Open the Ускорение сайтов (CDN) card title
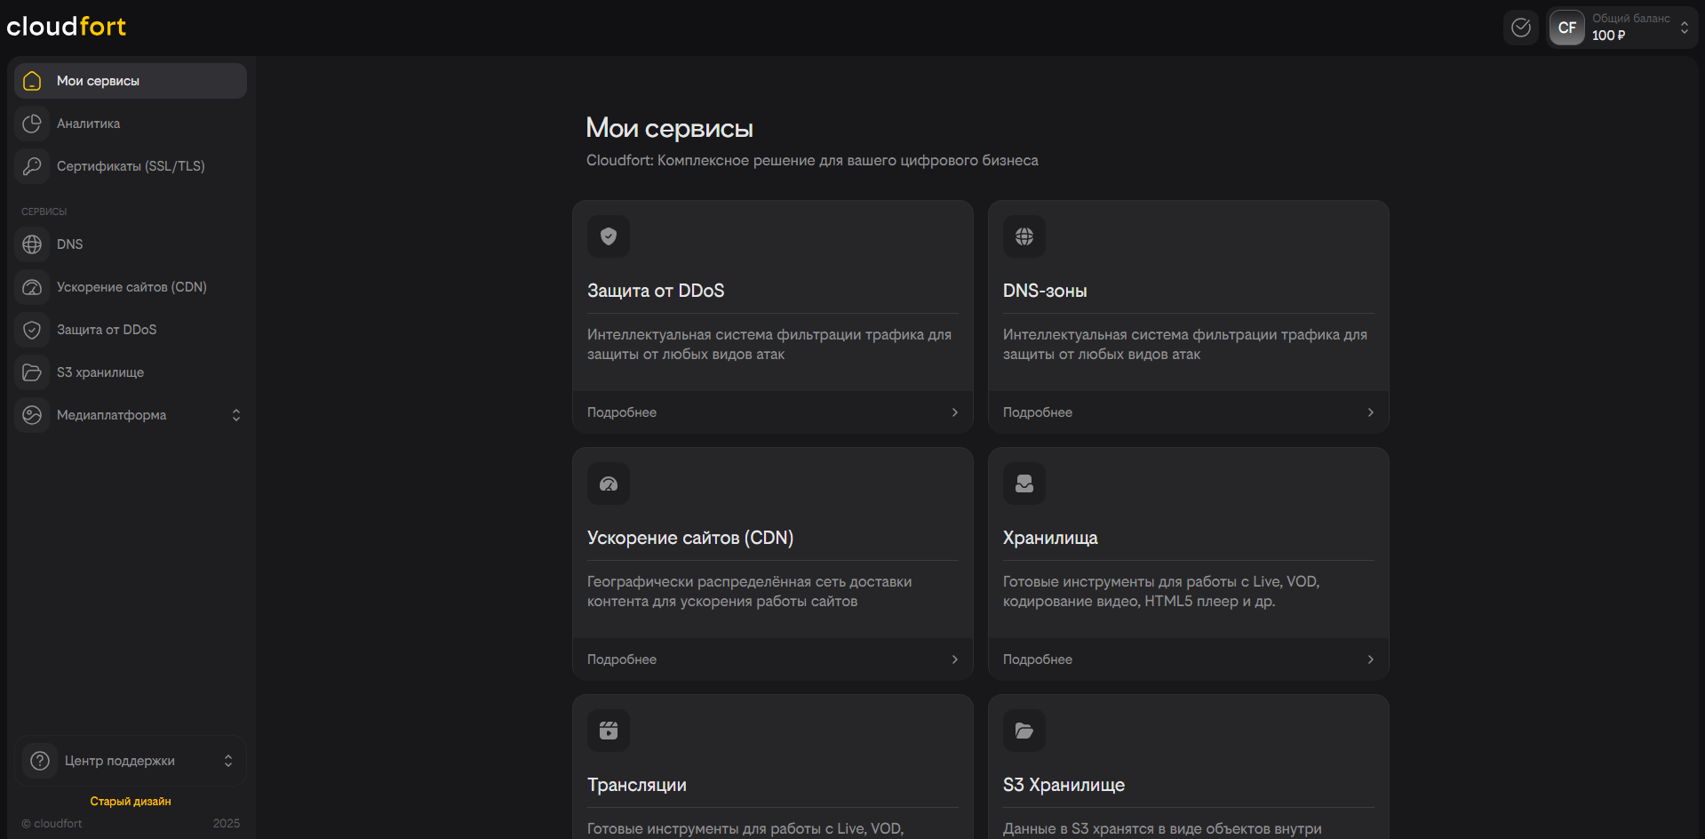Screen dimensions: 1705x839 pyautogui.click(x=689, y=538)
